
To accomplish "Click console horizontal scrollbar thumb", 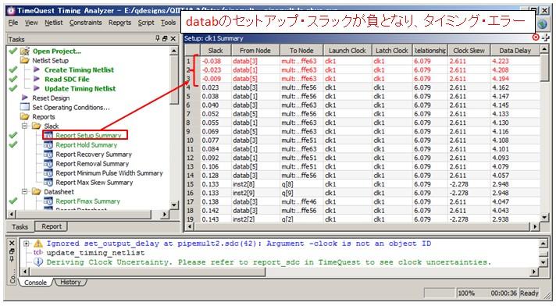I will pos(148,272).
